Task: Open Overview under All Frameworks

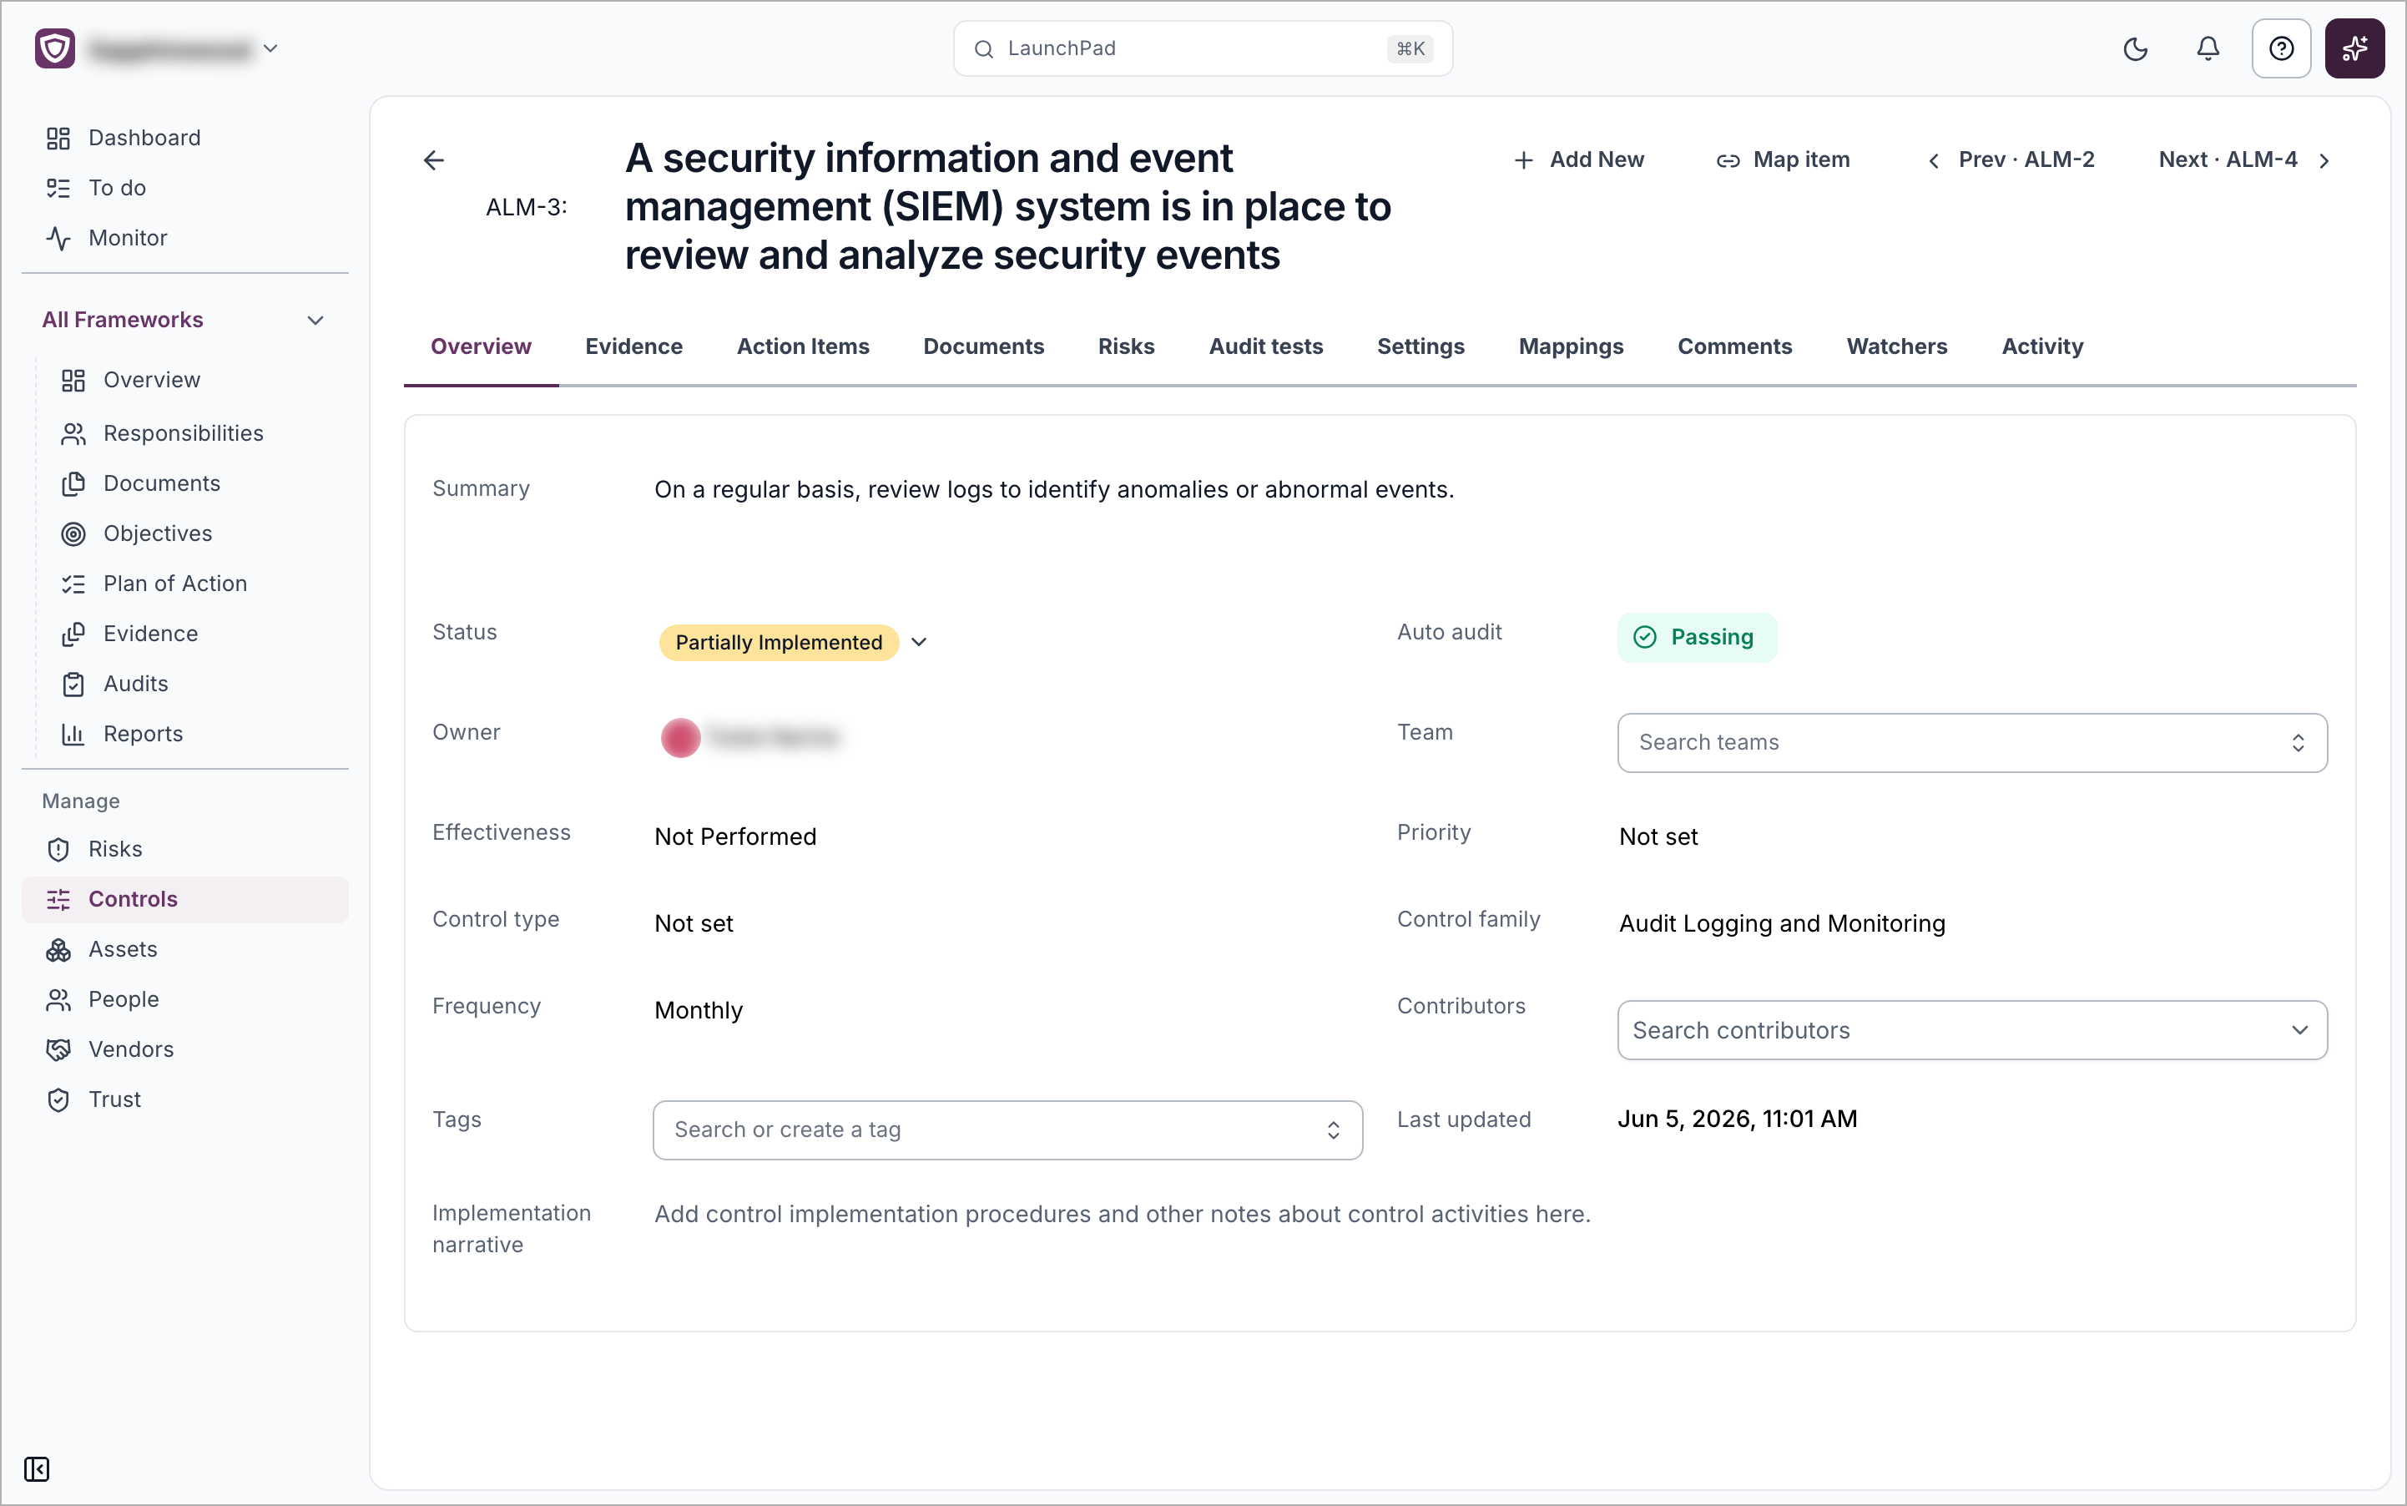Action: click(153, 381)
